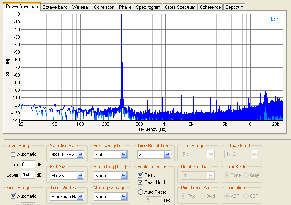The width and height of the screenshot is (291, 205).
Task: Click the Upper dB level input field
Action: (x=28, y=164)
